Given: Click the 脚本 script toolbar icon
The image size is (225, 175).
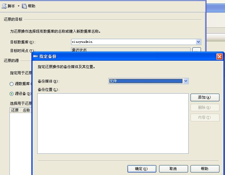Looking at the screenshot, I should 4,6.
